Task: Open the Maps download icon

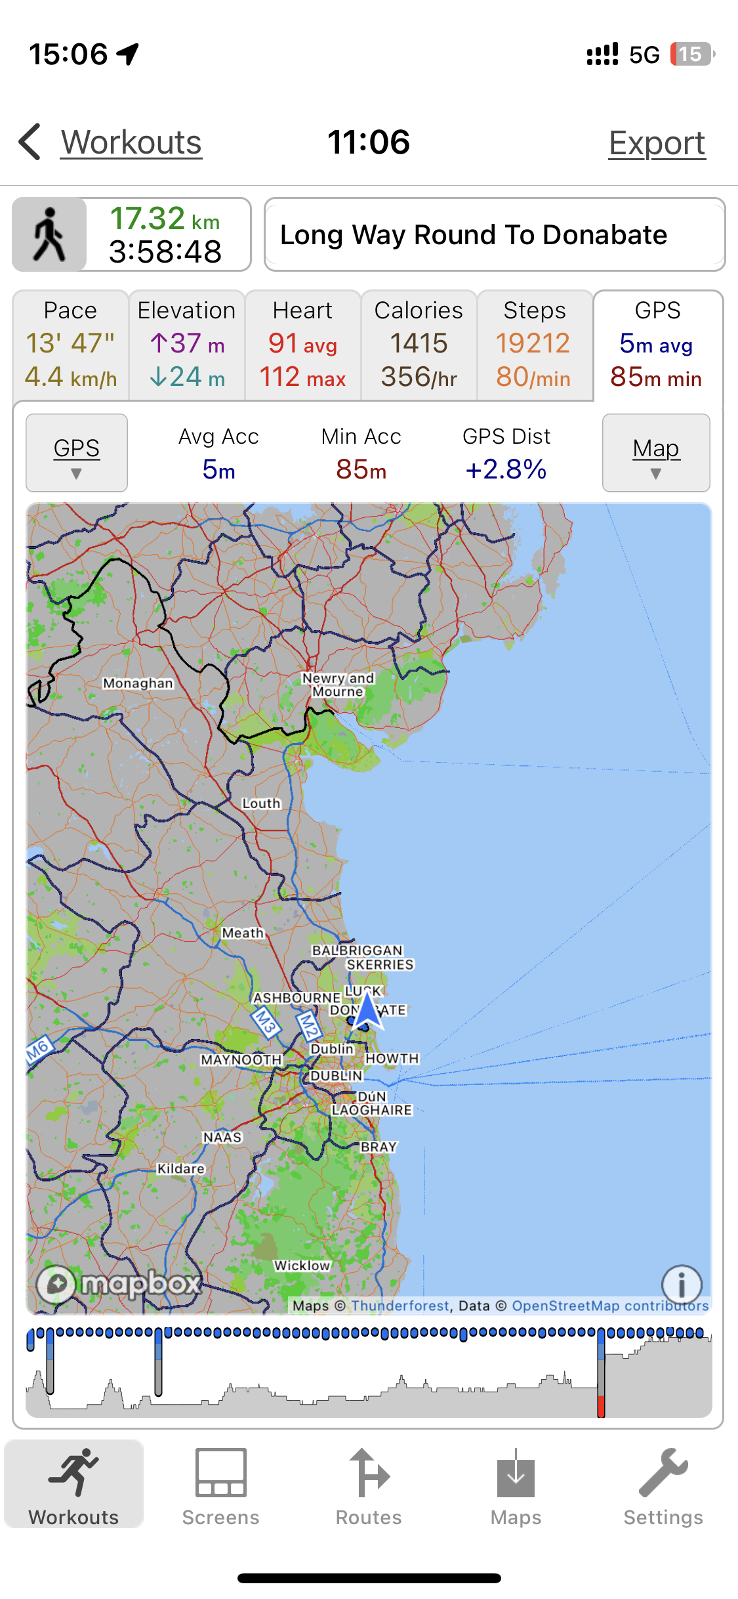Action: [516, 1473]
